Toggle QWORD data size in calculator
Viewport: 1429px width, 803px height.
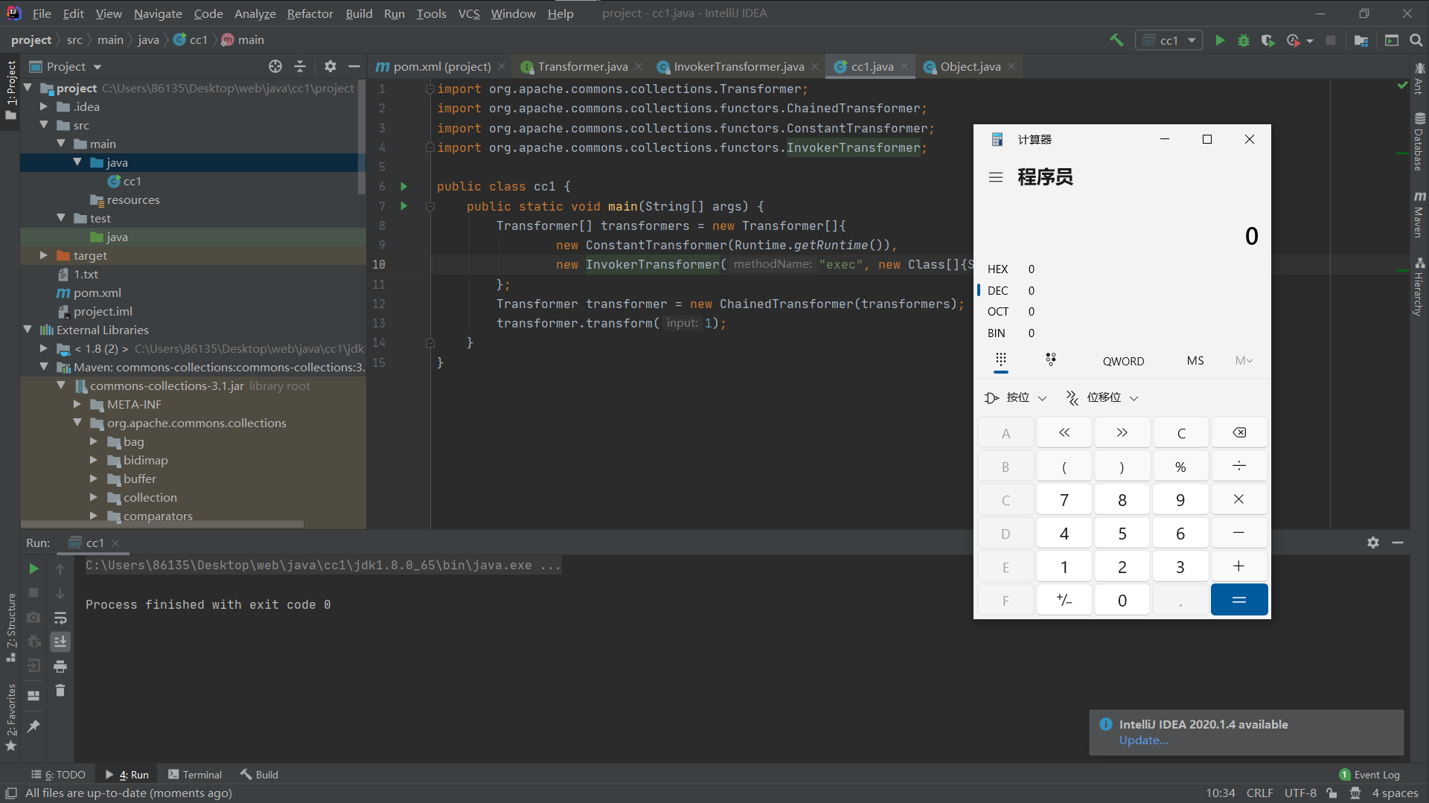[x=1123, y=361]
